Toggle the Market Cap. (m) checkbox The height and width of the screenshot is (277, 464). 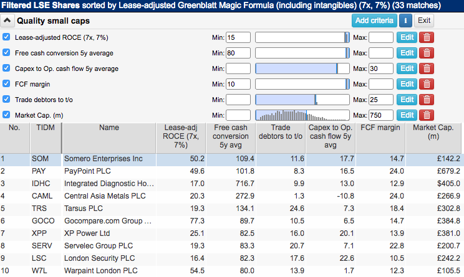point(6,115)
